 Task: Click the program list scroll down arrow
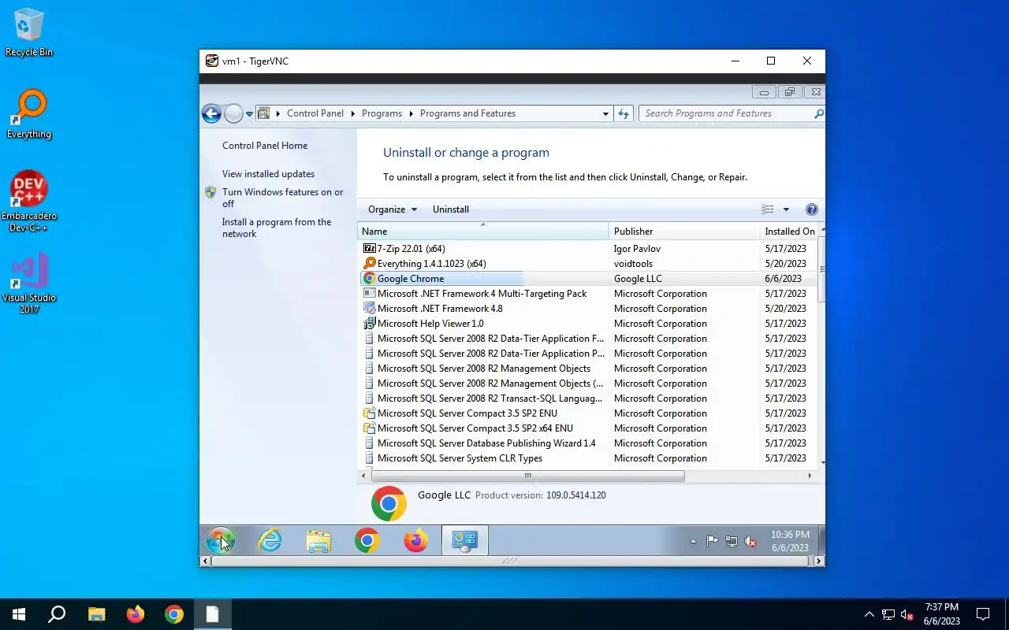(823, 463)
